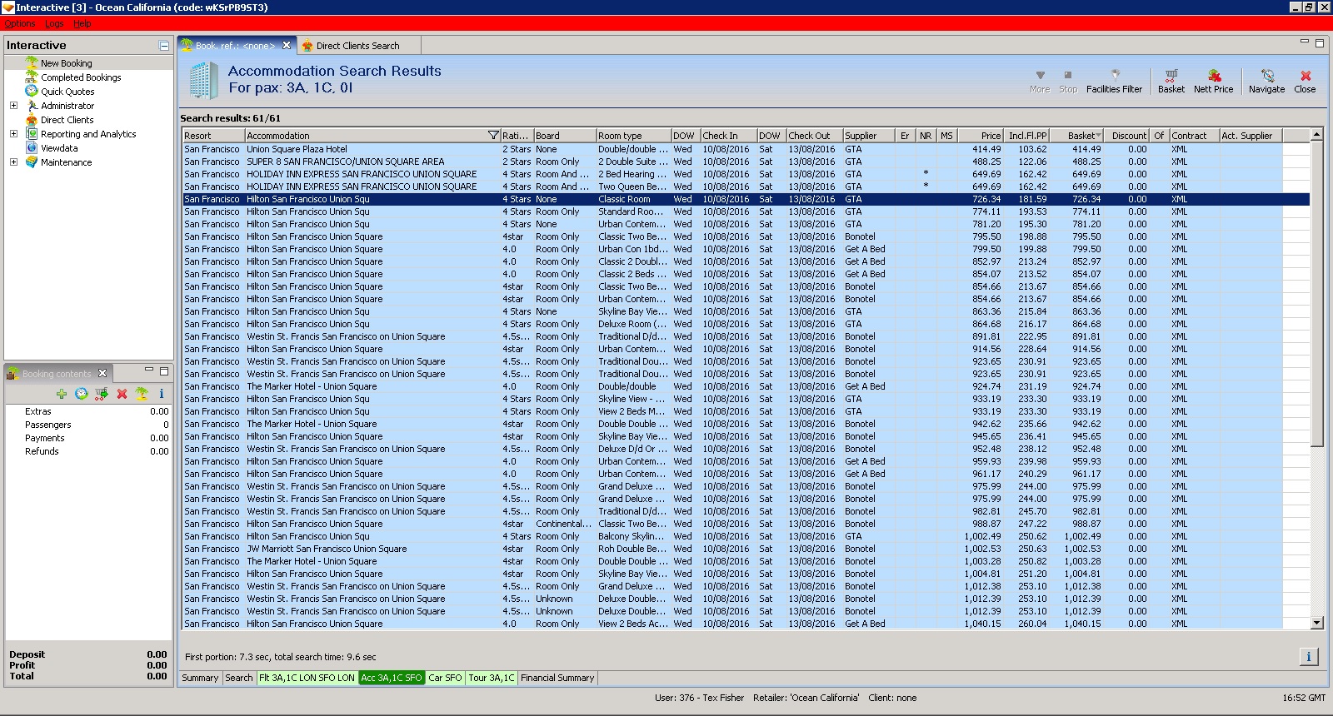
Task: Click the clock refresh icon in Booking contents
Action: (x=82, y=394)
